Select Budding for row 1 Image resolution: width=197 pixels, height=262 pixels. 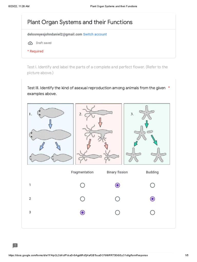[x=152, y=185]
